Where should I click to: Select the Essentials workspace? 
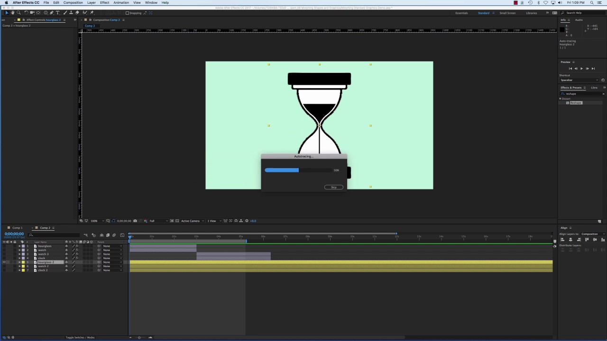461,13
